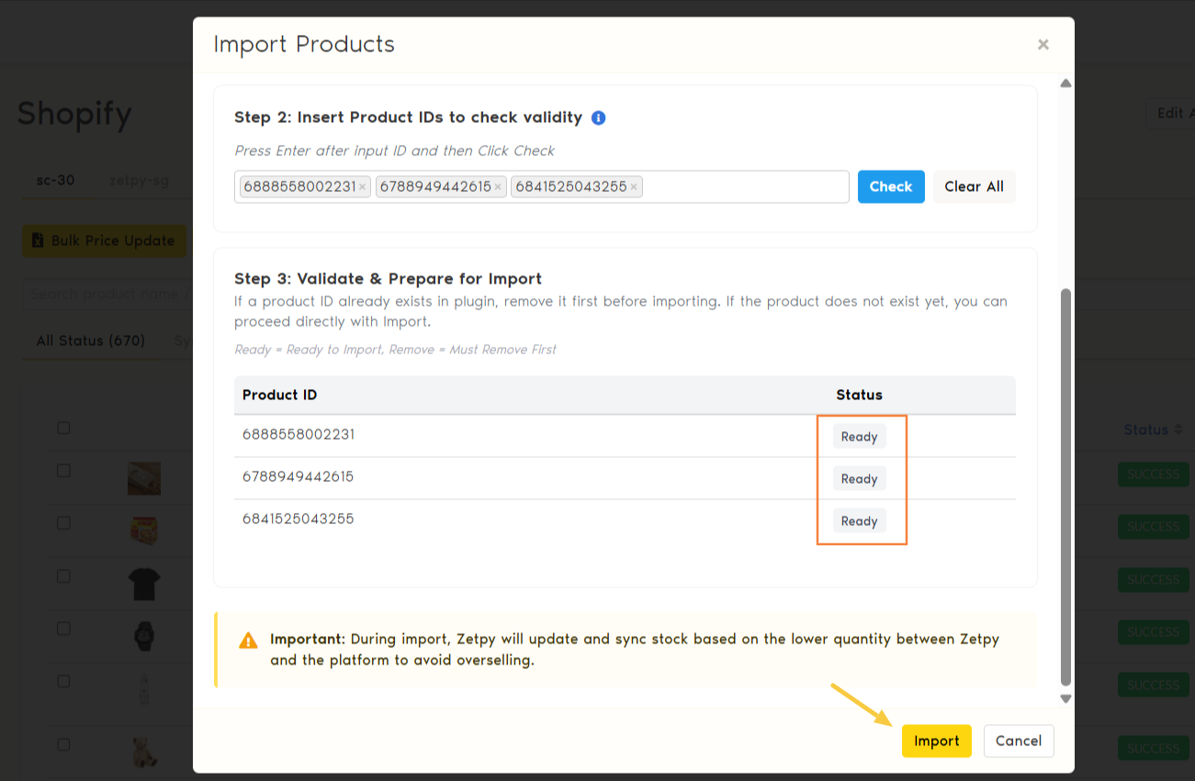Remove product ID tag 6841525043255
This screenshot has height=781, width=1195.
coord(634,187)
